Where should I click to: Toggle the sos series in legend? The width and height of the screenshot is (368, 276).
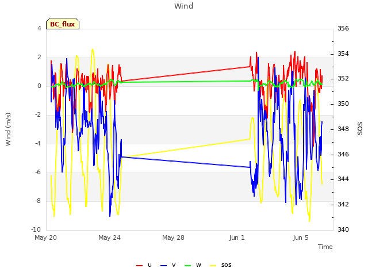(x=221, y=265)
